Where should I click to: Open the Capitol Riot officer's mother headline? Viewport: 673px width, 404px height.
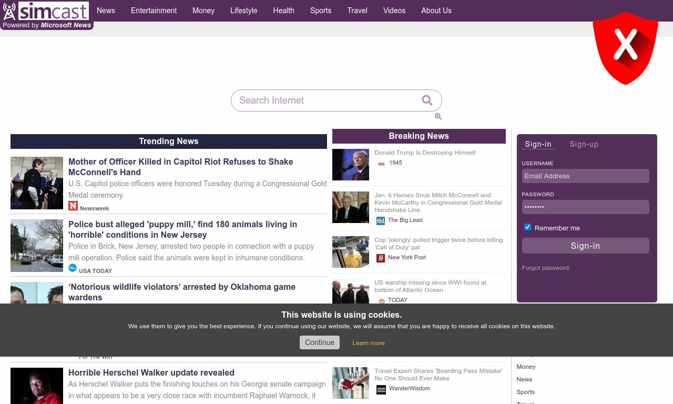[181, 167]
